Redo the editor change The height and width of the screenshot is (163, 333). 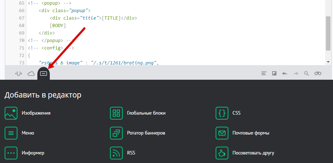click(296, 74)
